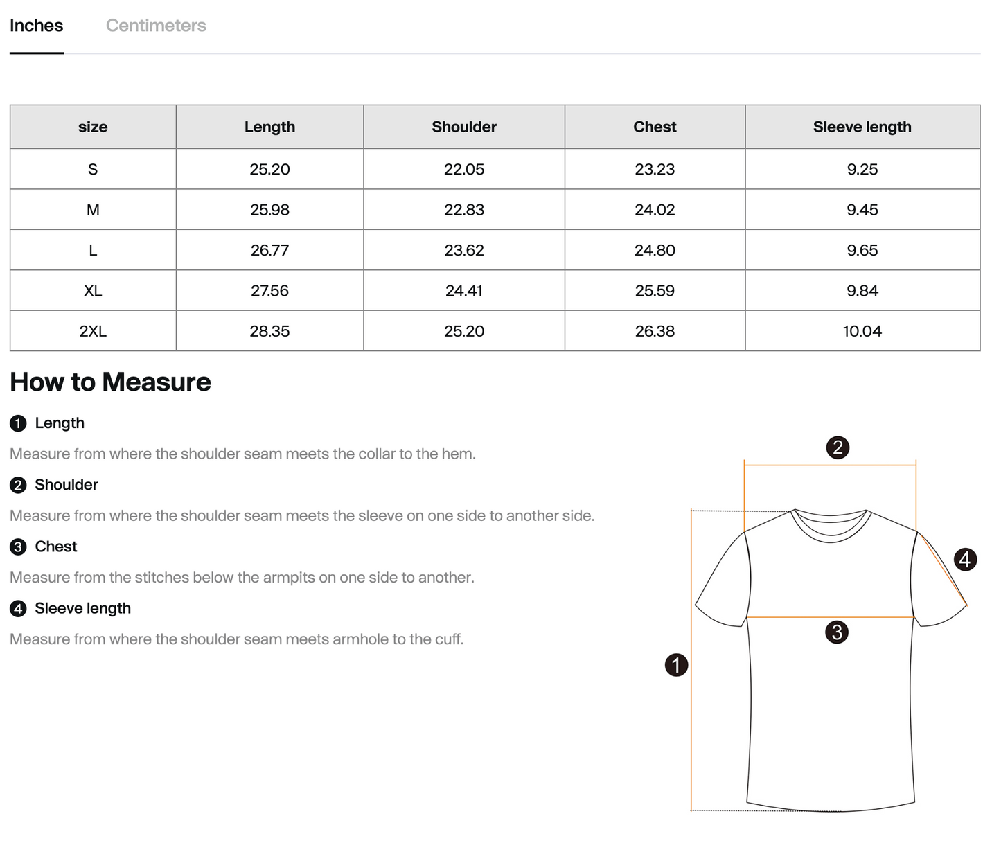
Task: Click the 2XL size row label
Action: coord(93,331)
